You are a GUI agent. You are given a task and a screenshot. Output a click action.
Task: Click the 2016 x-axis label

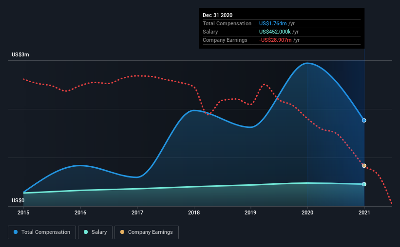[x=80, y=212]
